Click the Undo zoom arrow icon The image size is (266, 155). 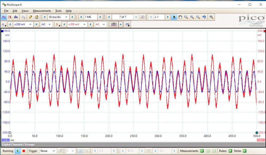click(x=204, y=17)
